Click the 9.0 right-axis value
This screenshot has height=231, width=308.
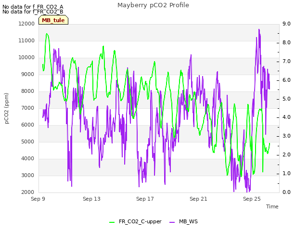[287, 24]
